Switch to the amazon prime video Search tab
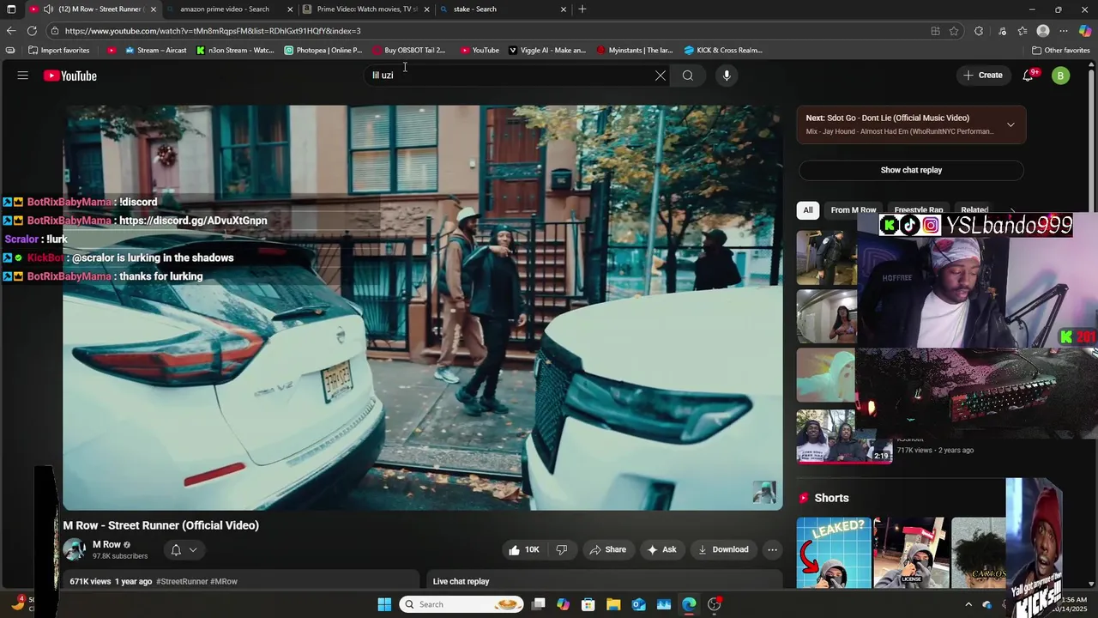 point(224,9)
